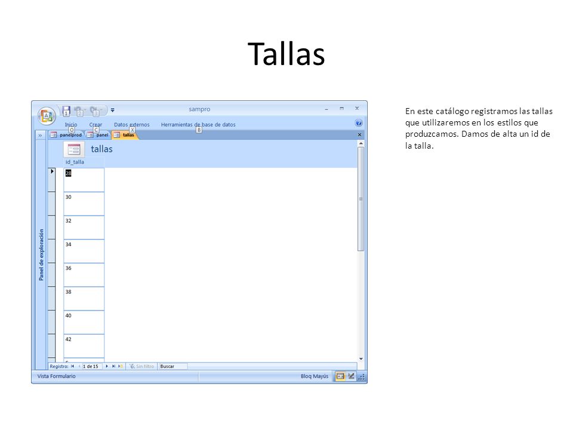Create a new blank record with the star button

coord(120,366)
